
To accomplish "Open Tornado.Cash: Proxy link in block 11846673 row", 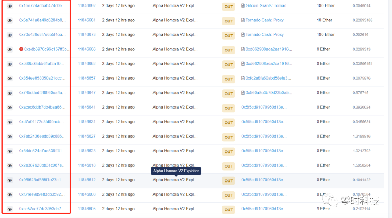I will (x=265, y=34).
